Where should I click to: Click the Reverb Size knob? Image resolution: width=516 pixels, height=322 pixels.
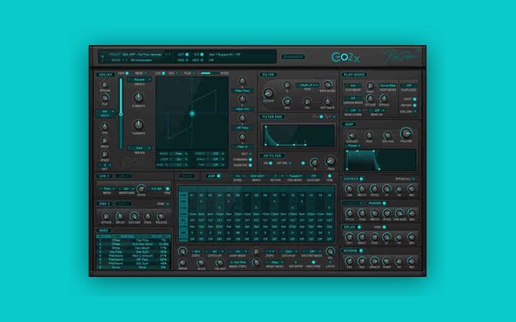coord(362,261)
